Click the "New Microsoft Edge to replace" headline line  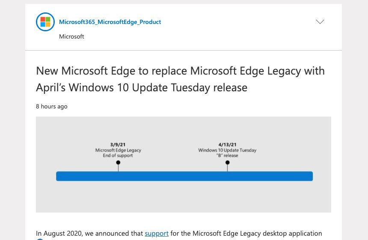pos(180,71)
